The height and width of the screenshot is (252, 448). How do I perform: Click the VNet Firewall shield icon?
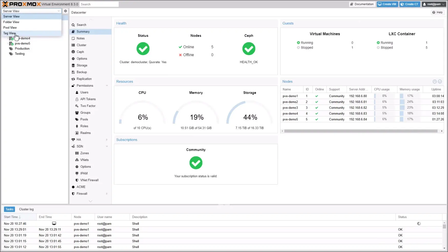[77, 180]
